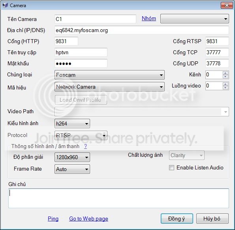Click the Ping link
235x230 pixels.
tap(53, 219)
